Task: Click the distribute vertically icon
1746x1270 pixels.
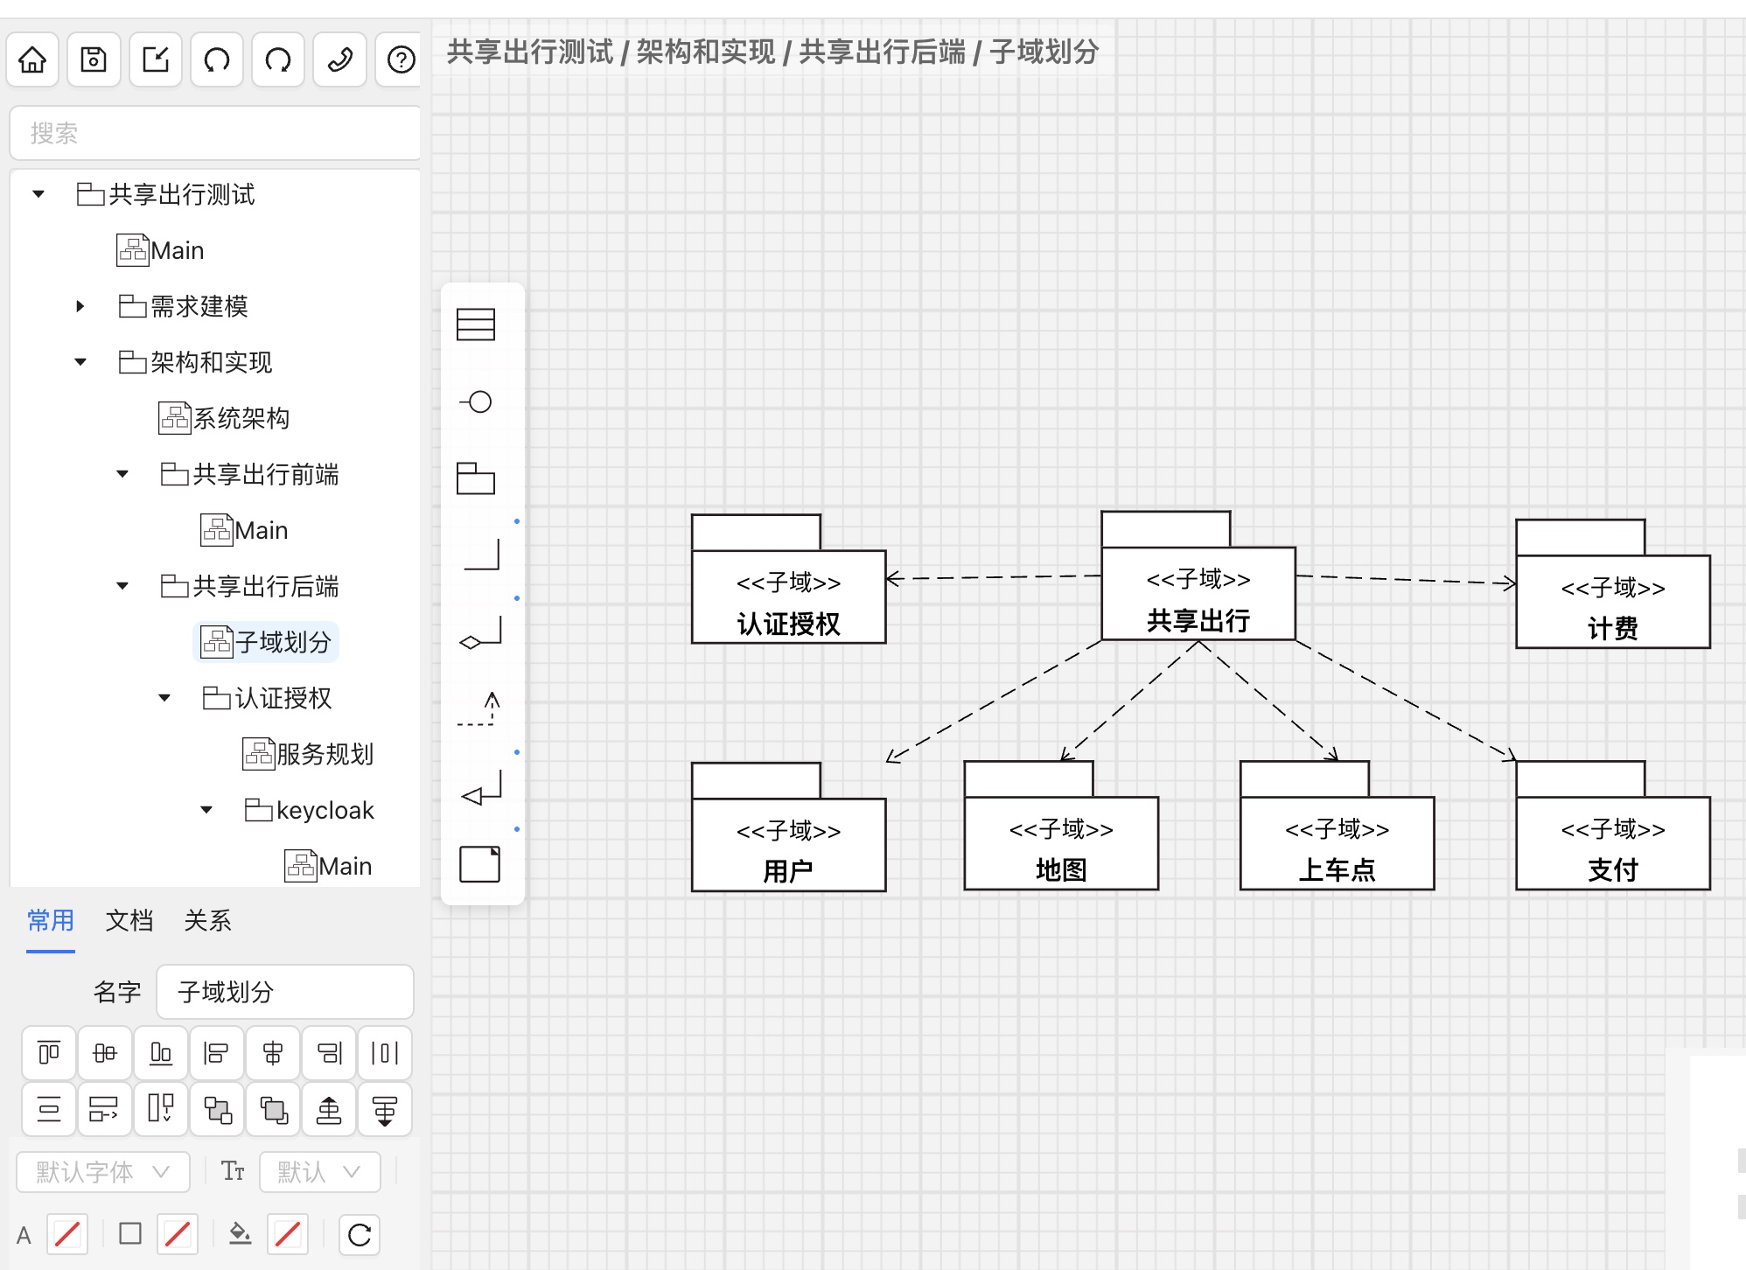Action: 49,1109
